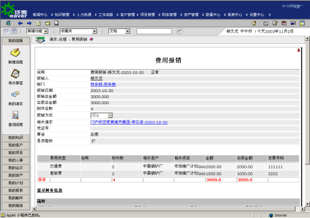The width and height of the screenshot is (310, 218).
Task: Open 数据中心 menu
Action: (x=213, y=14)
